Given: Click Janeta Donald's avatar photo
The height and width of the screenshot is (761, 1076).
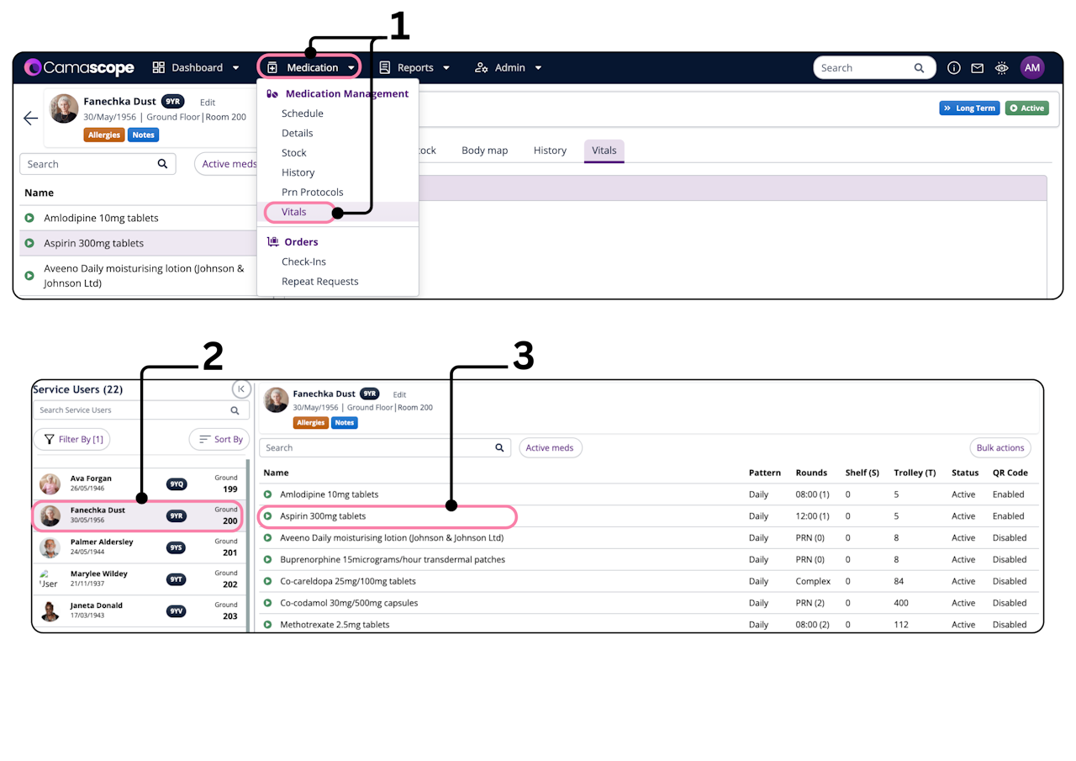Looking at the screenshot, I should click(x=50, y=611).
